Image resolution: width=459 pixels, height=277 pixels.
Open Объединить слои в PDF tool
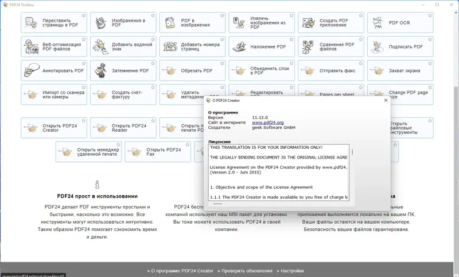point(262,70)
